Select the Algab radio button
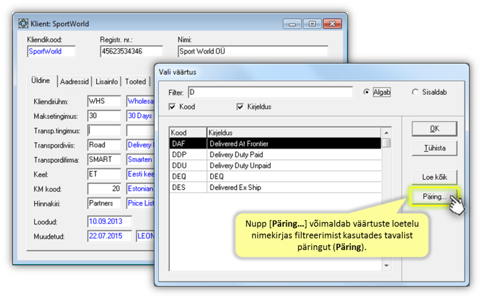Viewport: 482px width, 299px height. point(366,92)
